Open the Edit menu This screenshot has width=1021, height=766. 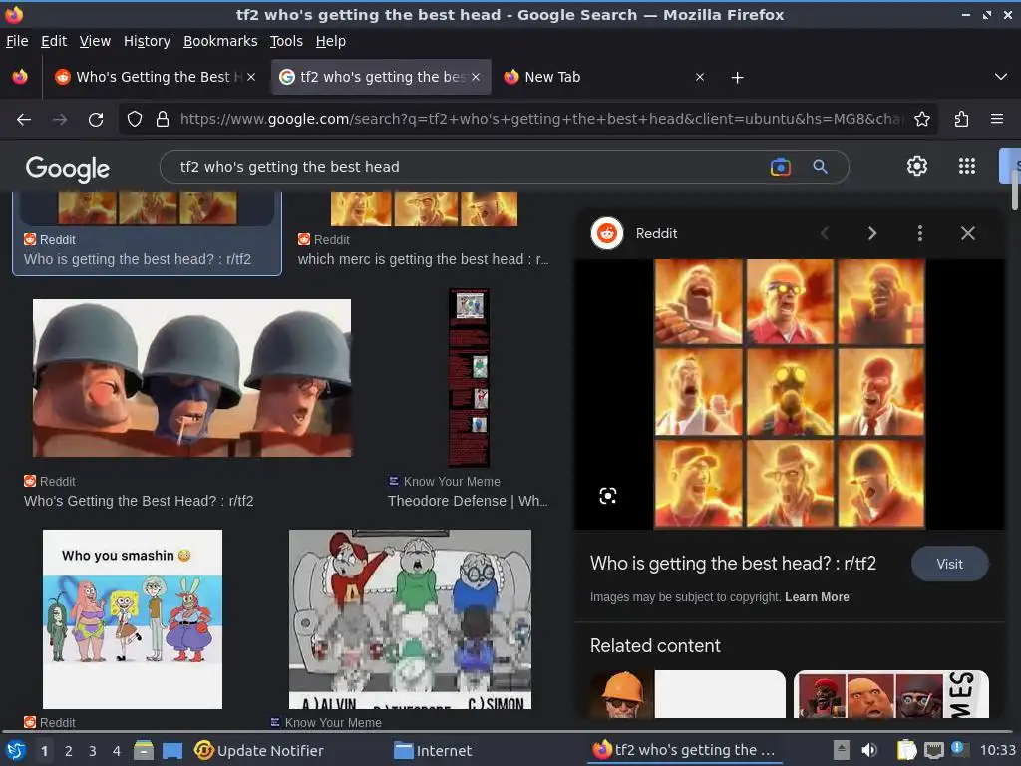(x=54, y=41)
